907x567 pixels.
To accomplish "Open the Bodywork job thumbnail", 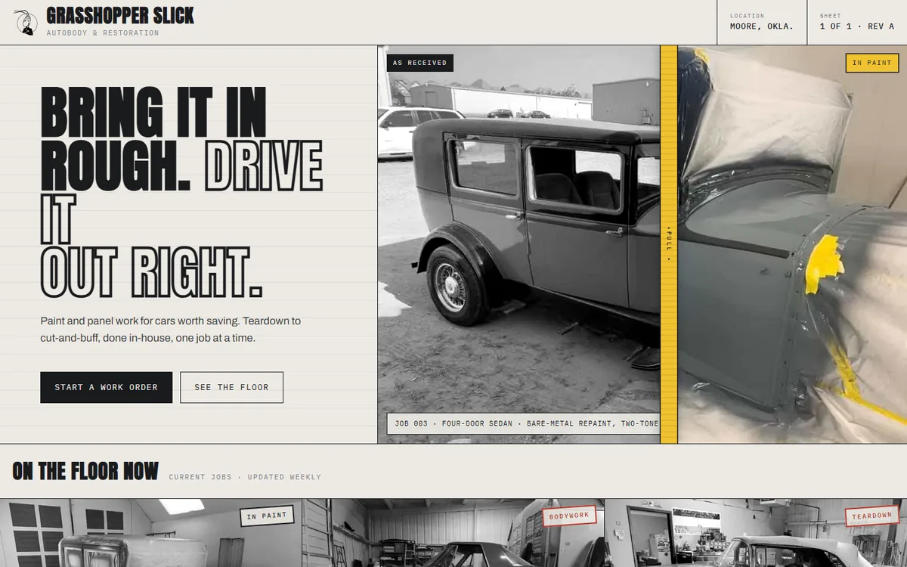I will (x=453, y=533).
